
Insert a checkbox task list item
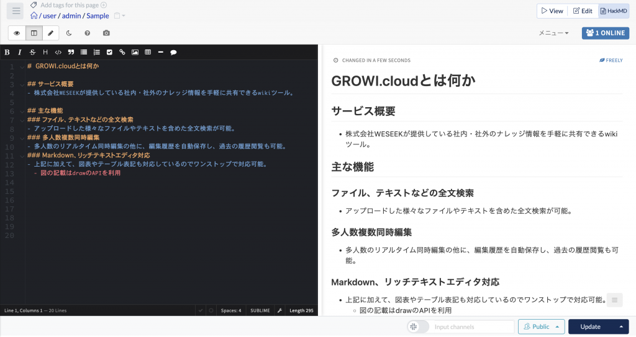(x=109, y=52)
